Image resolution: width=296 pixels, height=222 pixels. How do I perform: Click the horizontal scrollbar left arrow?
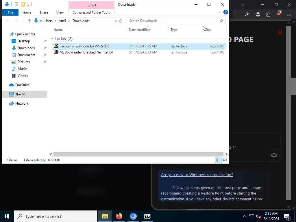tap(51, 154)
